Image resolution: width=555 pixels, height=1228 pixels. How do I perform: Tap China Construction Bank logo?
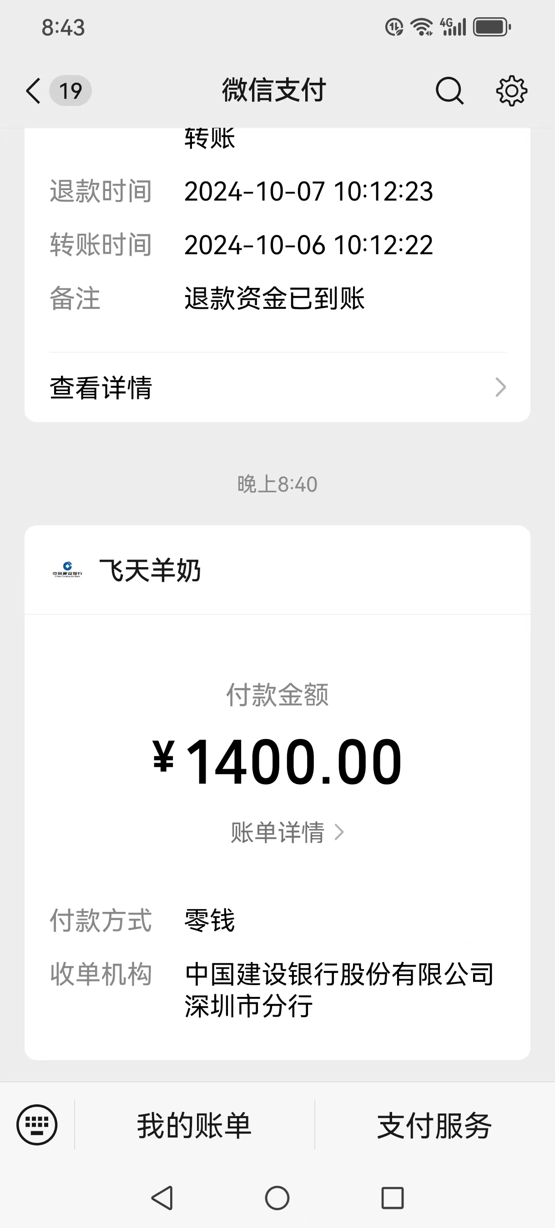pyautogui.click(x=67, y=570)
